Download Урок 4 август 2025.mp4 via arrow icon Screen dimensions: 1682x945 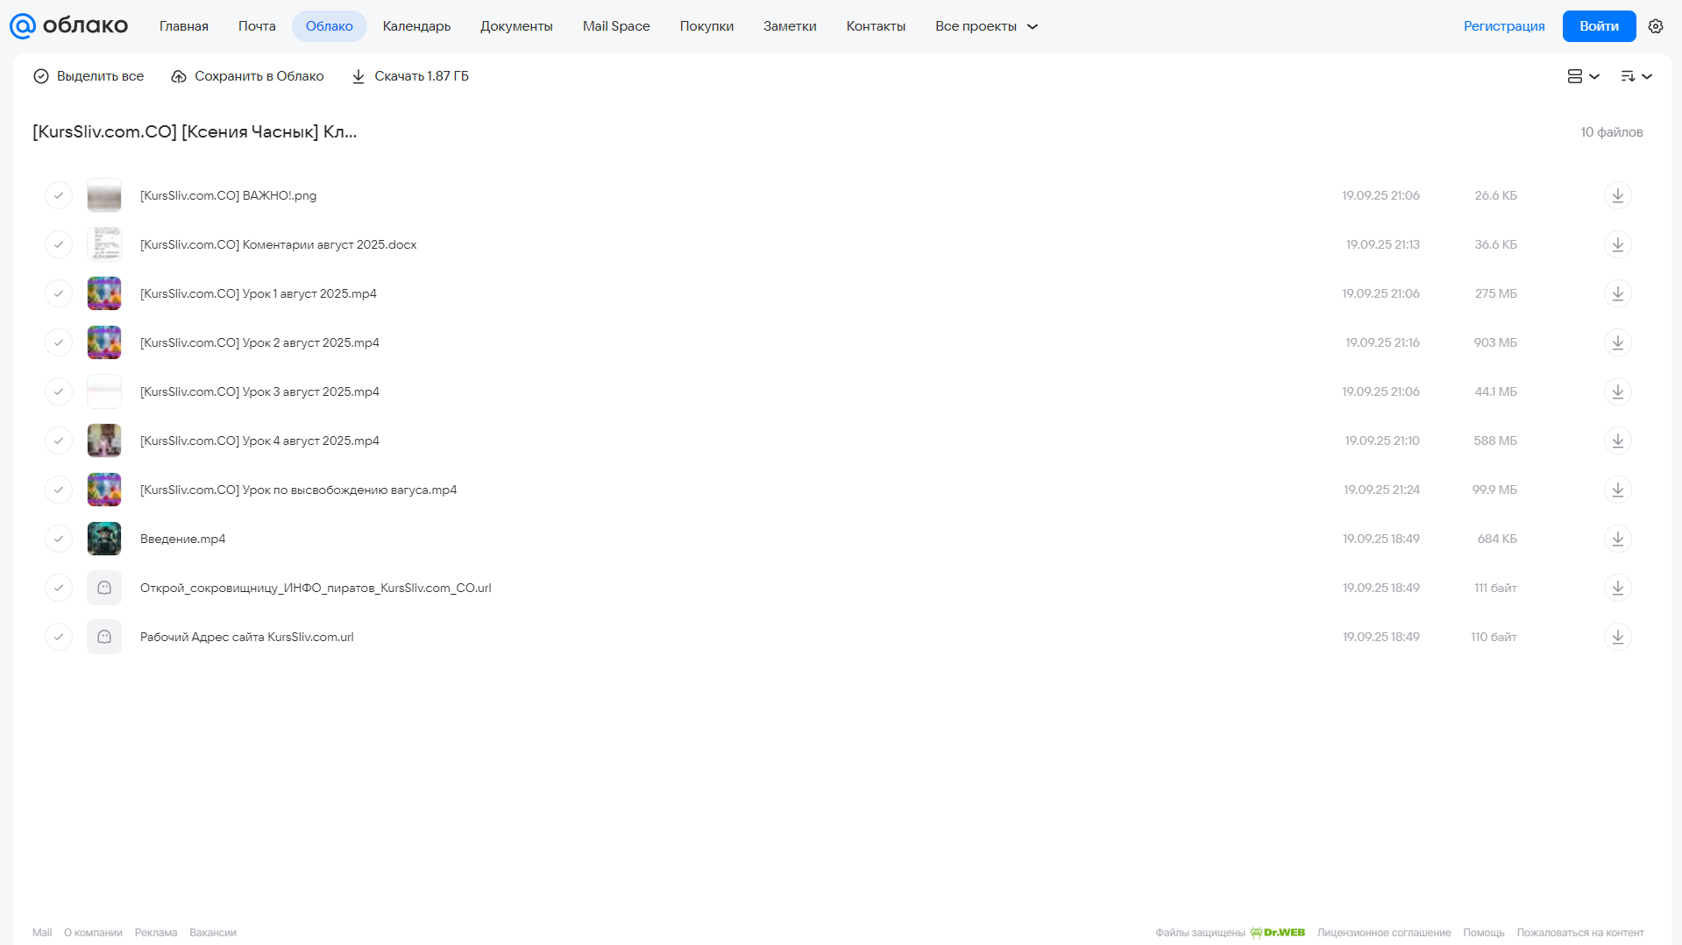1618,441
